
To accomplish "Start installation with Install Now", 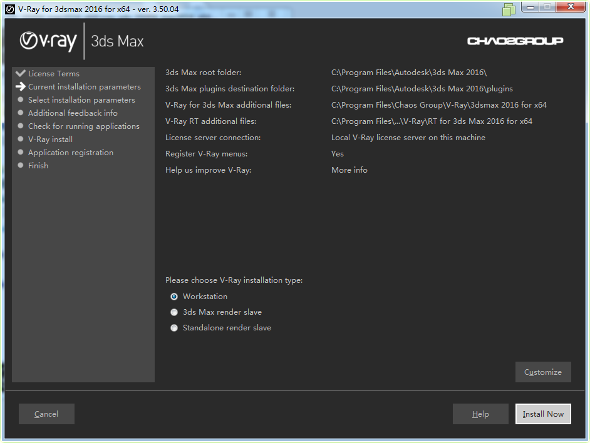I will coord(543,414).
